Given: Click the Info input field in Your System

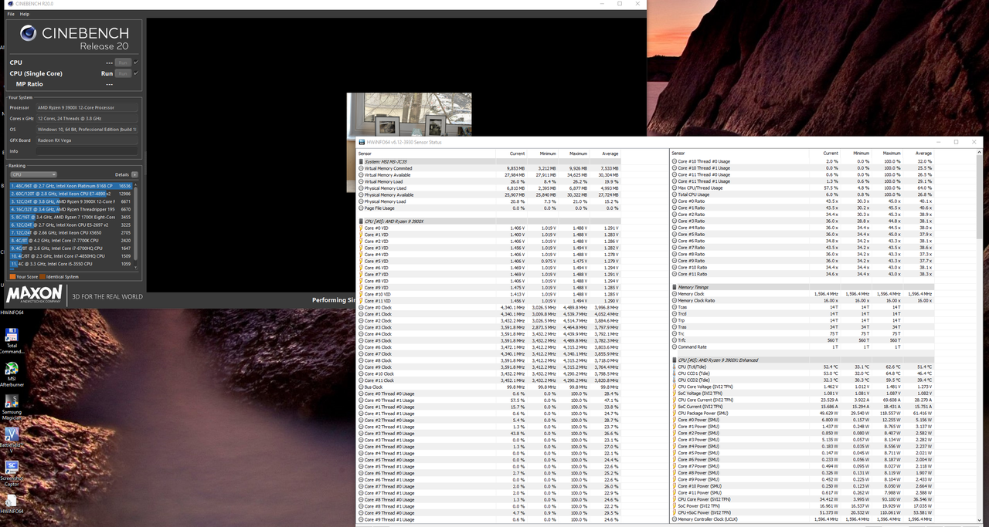Looking at the screenshot, I should pos(88,151).
